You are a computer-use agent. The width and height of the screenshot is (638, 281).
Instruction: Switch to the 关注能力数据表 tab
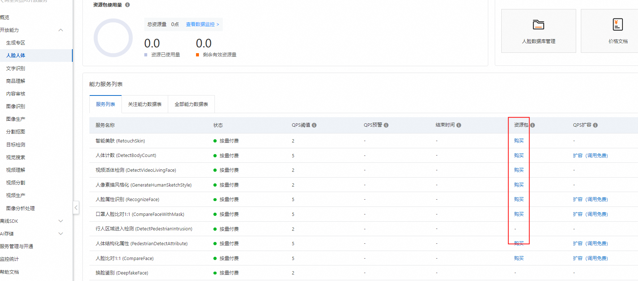145,104
